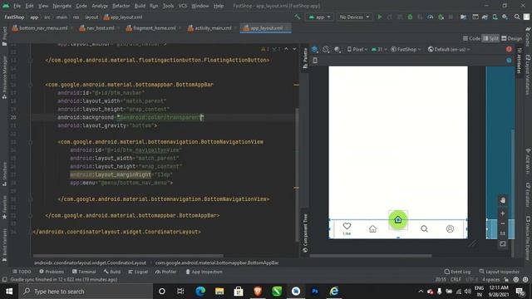Open File Explorer from taskbar

click(219, 292)
